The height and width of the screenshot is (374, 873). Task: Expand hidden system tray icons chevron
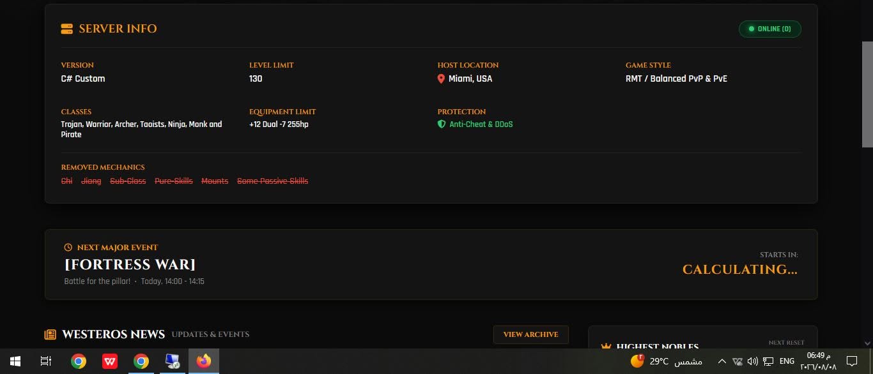tap(722, 361)
